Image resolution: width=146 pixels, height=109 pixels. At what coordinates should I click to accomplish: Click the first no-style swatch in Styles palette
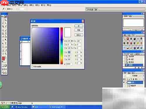(124, 39)
